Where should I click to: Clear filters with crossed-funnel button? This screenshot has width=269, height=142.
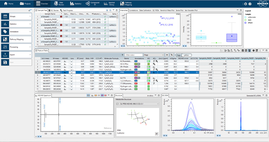tap(171, 55)
